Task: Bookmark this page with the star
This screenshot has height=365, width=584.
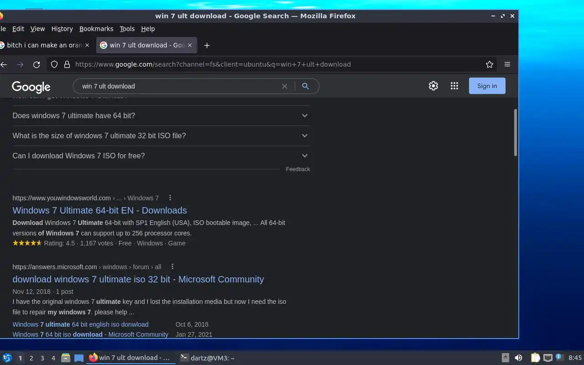Action: point(490,64)
